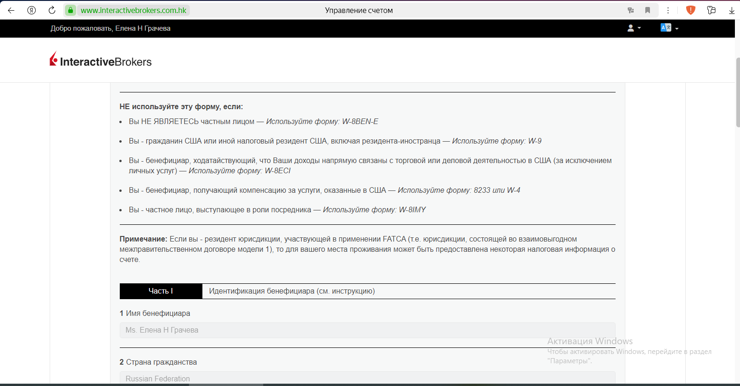
Task: Show browser downloads via the arrow icon
Action: point(732,10)
